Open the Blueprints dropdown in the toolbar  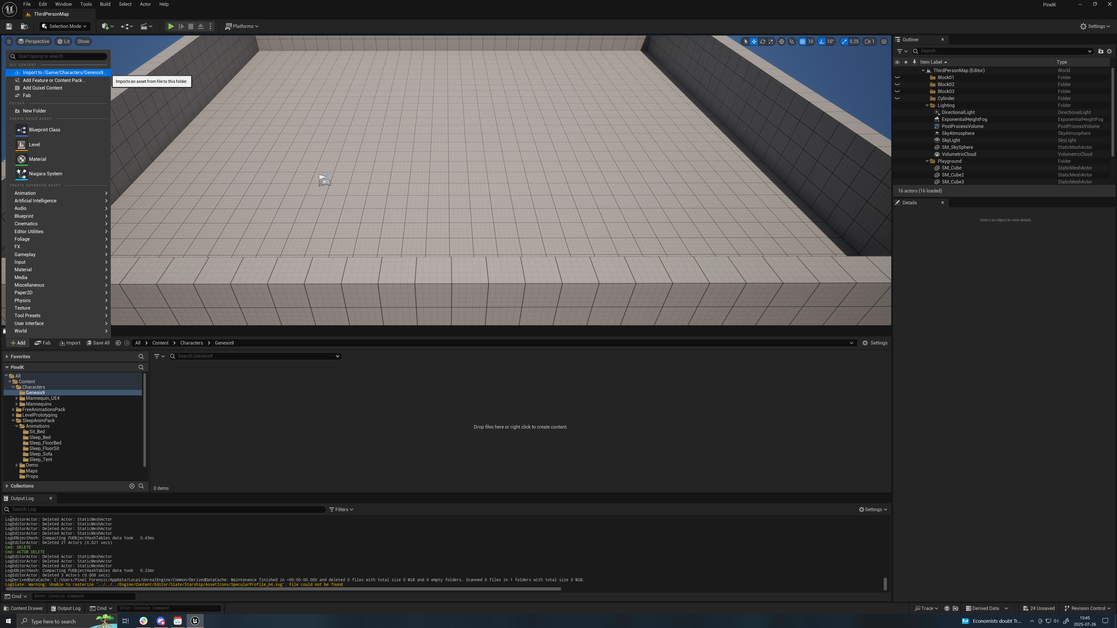(127, 26)
